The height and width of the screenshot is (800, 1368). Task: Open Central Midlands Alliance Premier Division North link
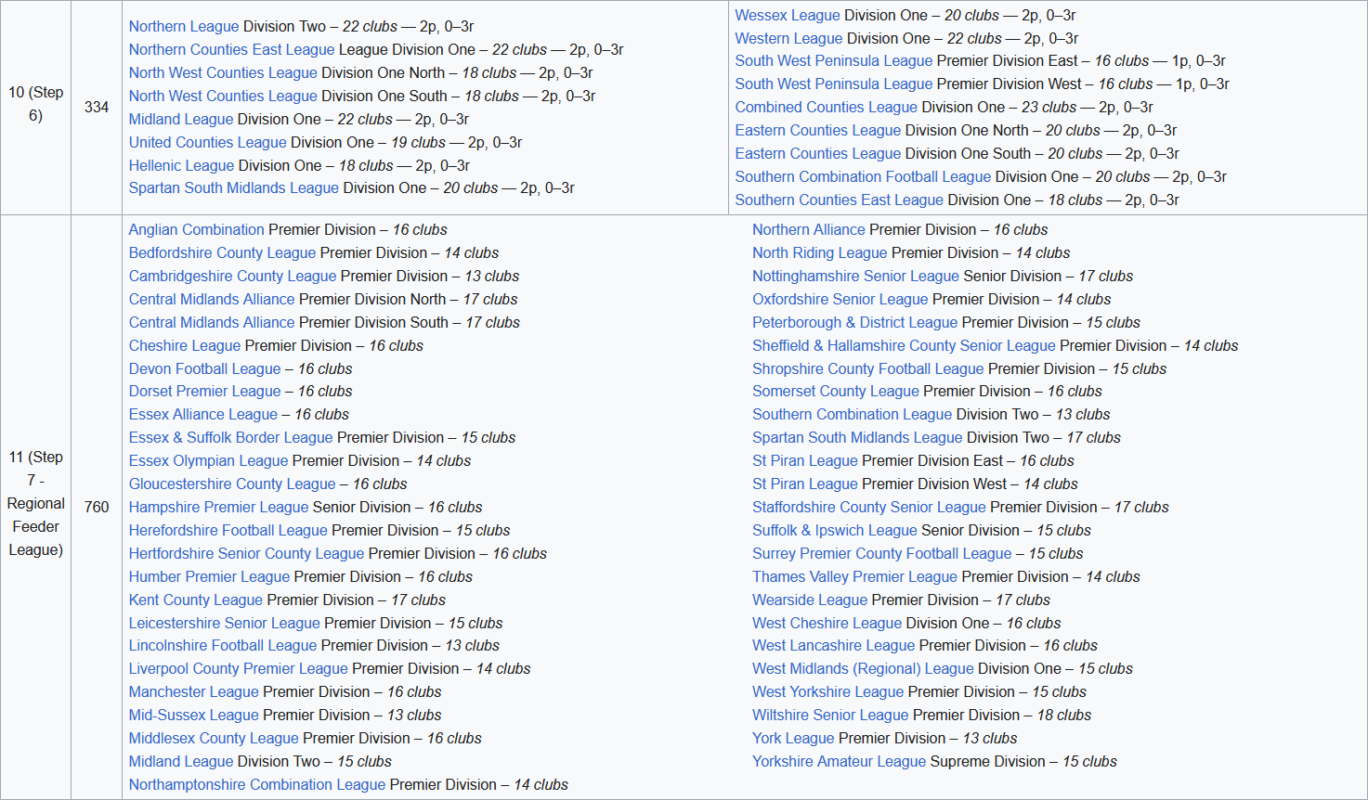(212, 300)
